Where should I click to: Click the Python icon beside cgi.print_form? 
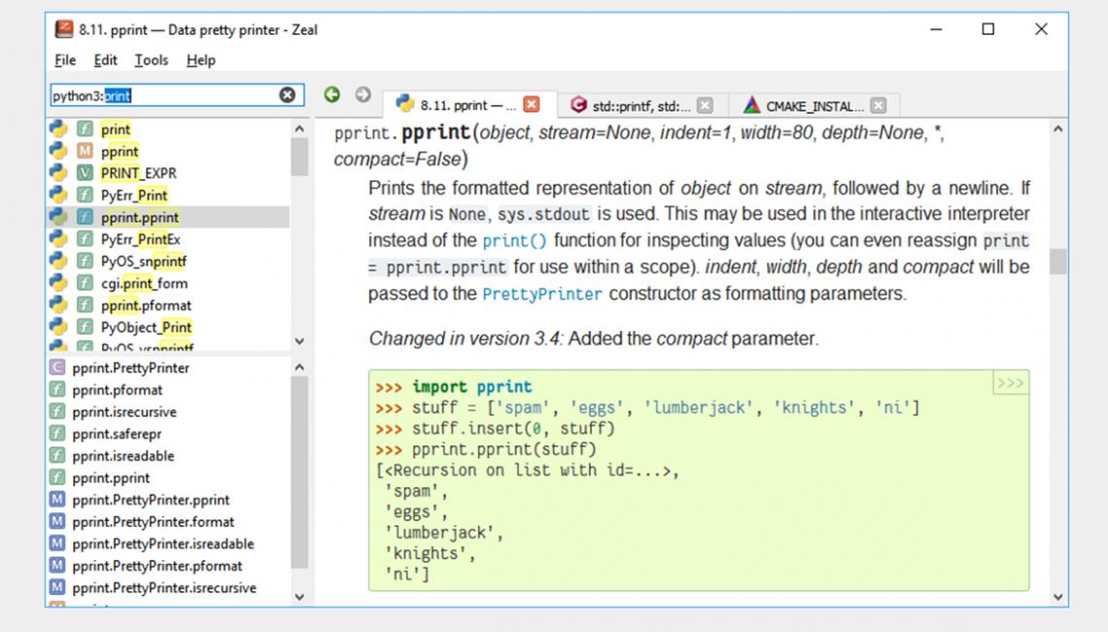58,284
